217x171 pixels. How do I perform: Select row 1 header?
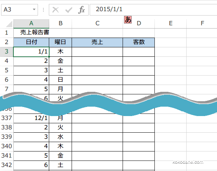(x=7, y=33)
